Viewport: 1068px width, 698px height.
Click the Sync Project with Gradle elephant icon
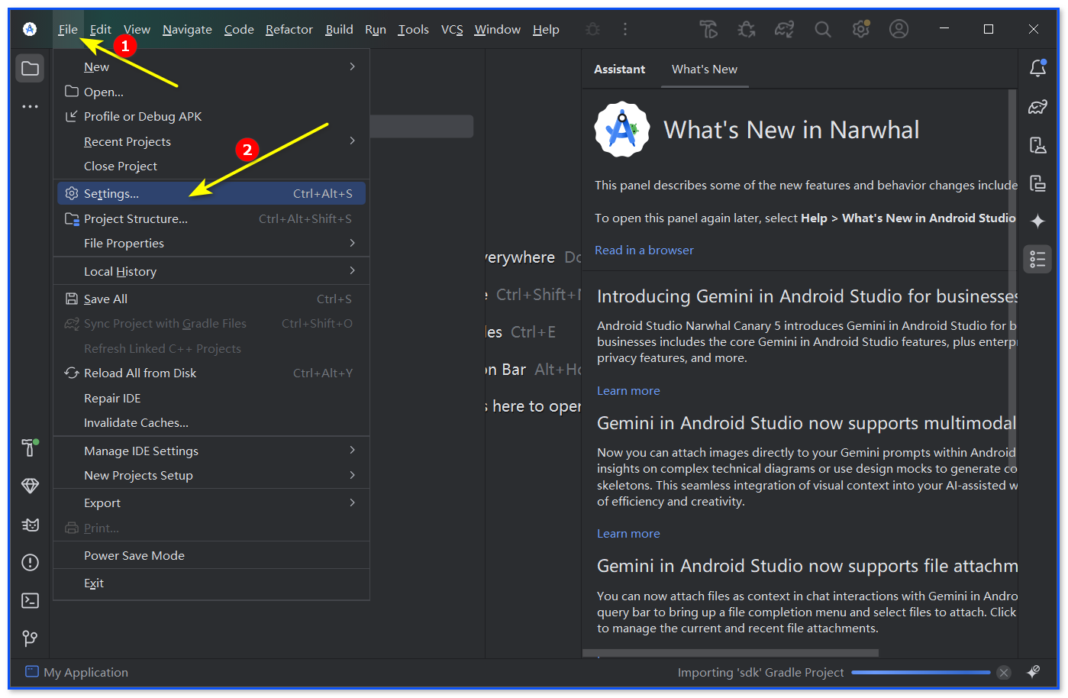pos(784,29)
